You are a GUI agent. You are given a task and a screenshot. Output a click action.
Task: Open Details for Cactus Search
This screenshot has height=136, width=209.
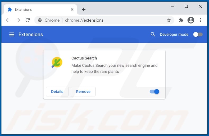coord(57,92)
